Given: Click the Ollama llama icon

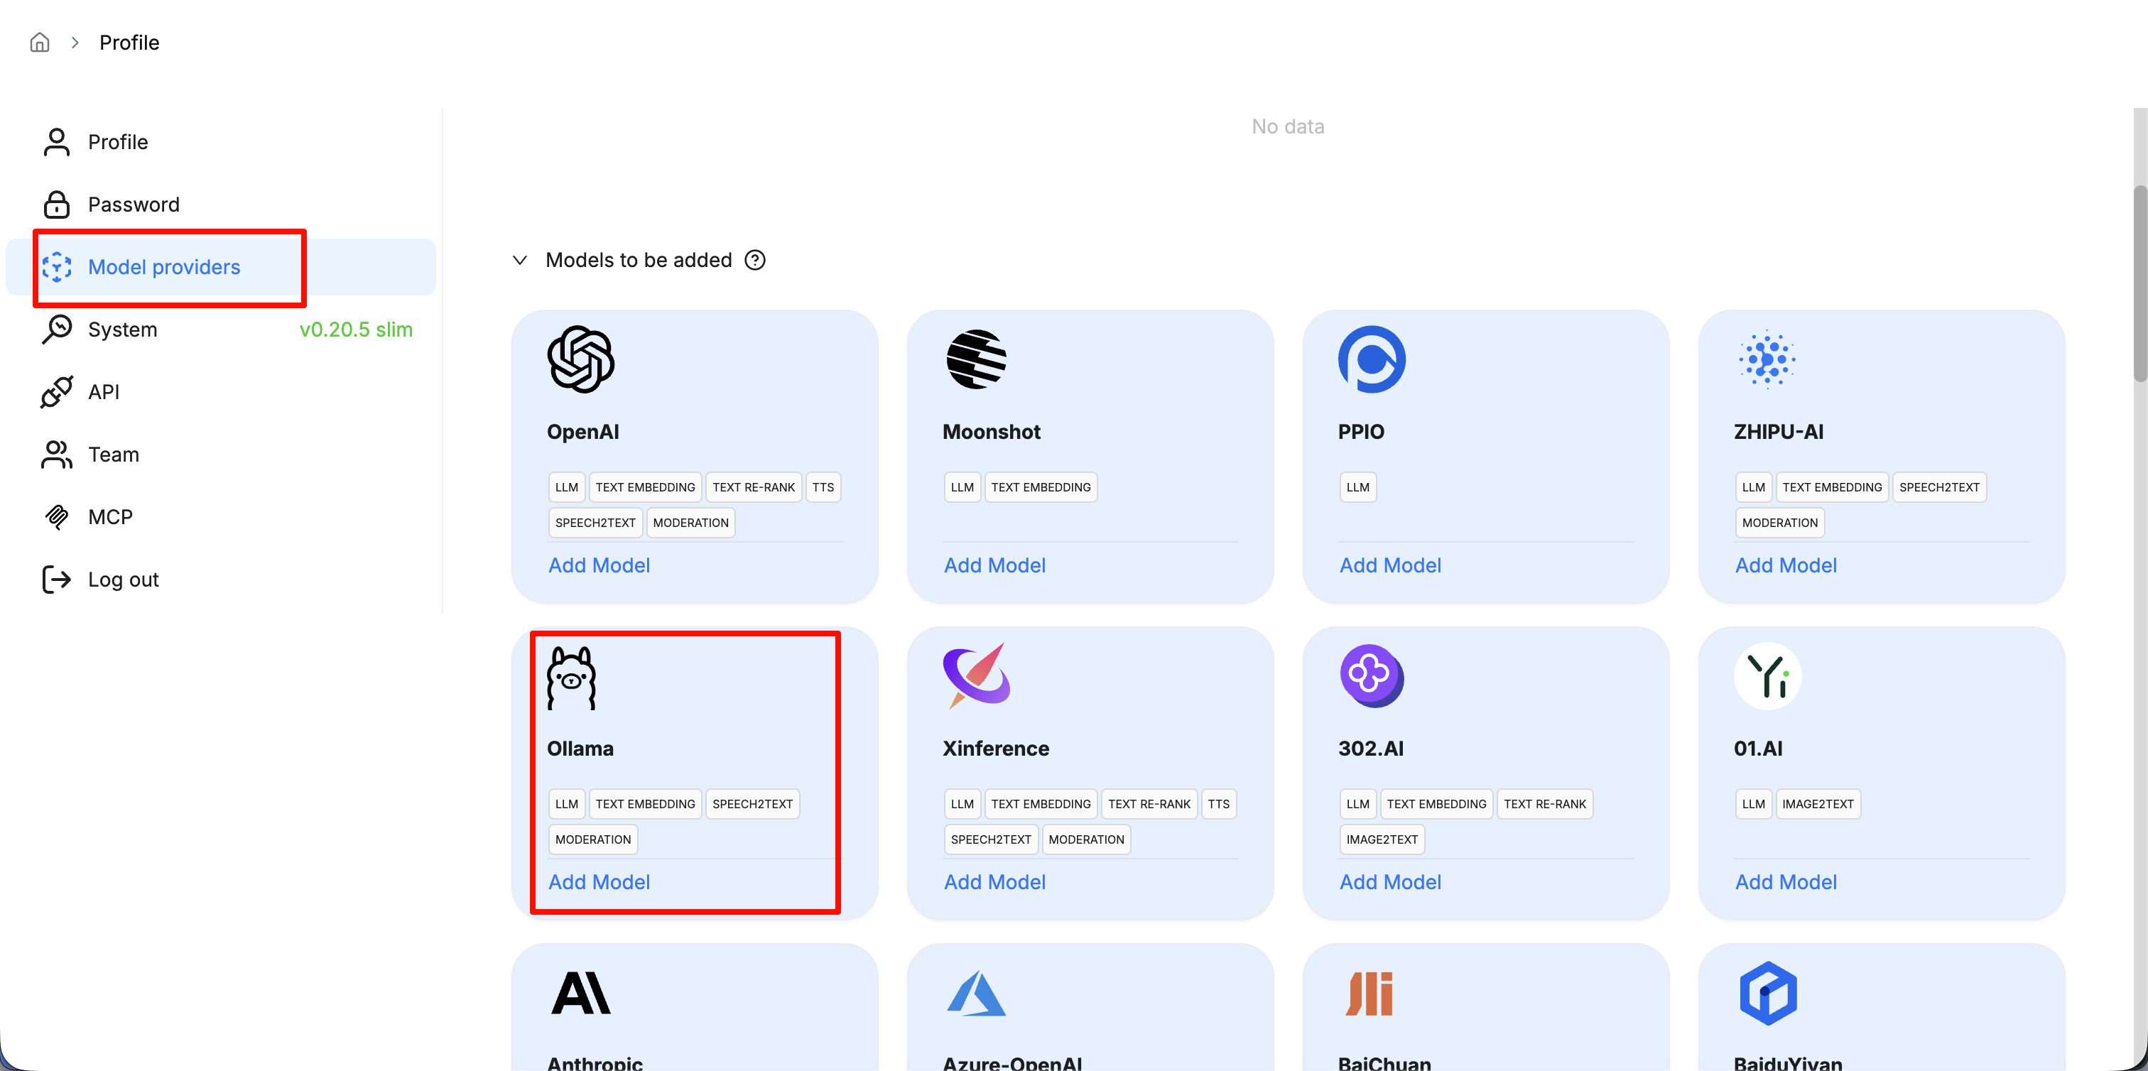Looking at the screenshot, I should (571, 678).
